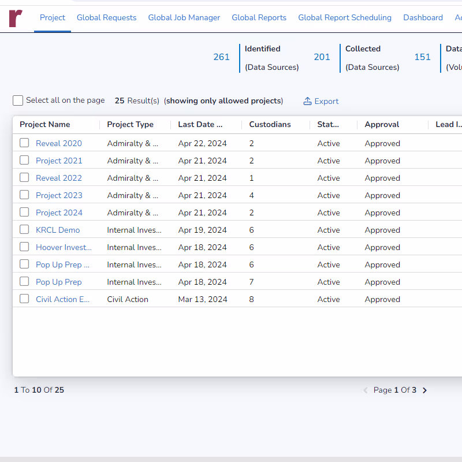Tick the KRCL Demo row checkbox
The image size is (462, 462).
point(24,230)
